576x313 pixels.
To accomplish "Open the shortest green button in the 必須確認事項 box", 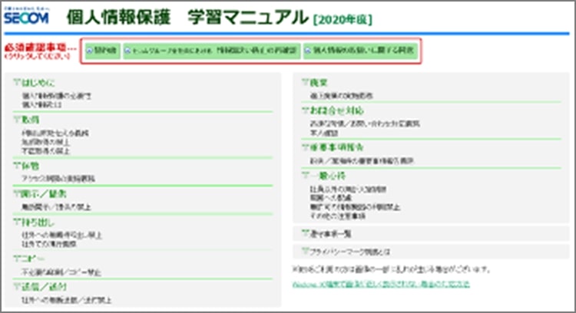I will (102, 51).
